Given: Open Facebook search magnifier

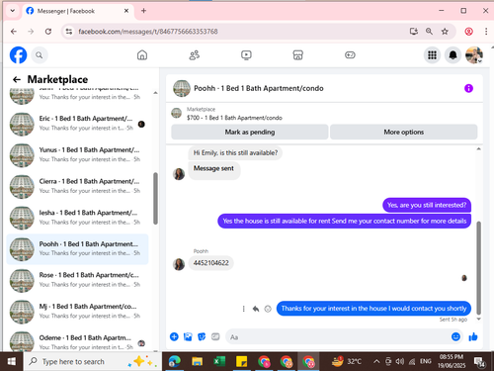Looking at the screenshot, I should pos(40,55).
